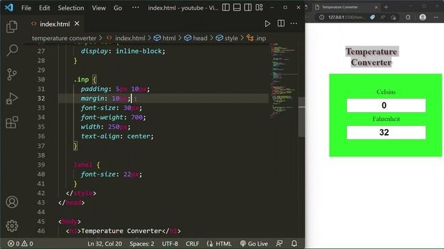Click the Fahrenheit input field in browser
This screenshot has height=249, width=444.
coord(386,132)
